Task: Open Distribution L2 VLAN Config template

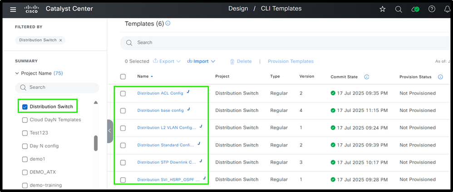Action: [167, 127]
